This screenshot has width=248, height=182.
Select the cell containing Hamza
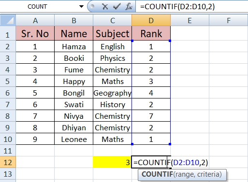tap(74, 46)
